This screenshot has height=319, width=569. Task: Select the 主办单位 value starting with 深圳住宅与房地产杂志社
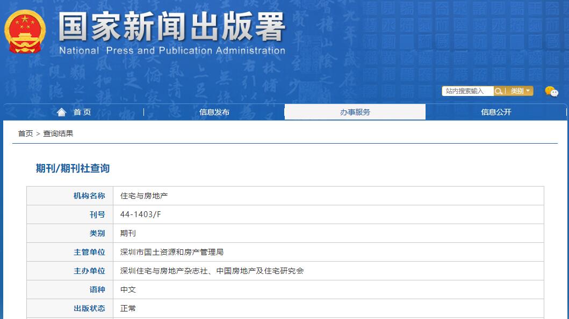(212, 271)
